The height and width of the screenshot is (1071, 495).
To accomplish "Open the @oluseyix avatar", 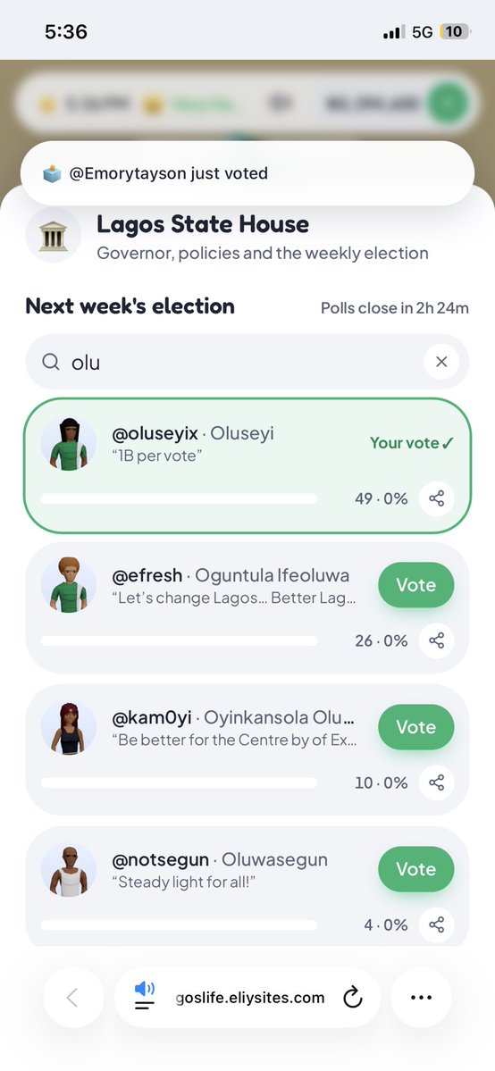I will click(69, 444).
